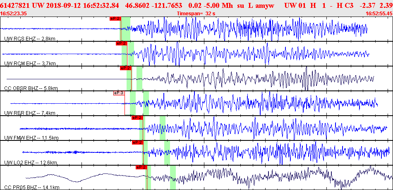Click the second green band on PR05 trace

pos(173,178)
